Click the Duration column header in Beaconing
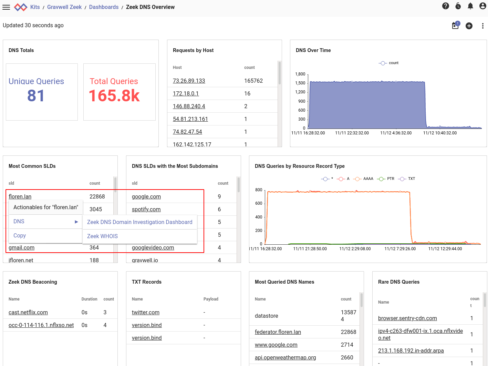The image size is (488, 366). point(89,299)
